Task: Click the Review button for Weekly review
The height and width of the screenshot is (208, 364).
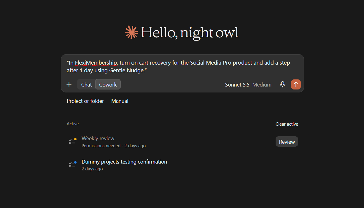Action: tap(287, 142)
